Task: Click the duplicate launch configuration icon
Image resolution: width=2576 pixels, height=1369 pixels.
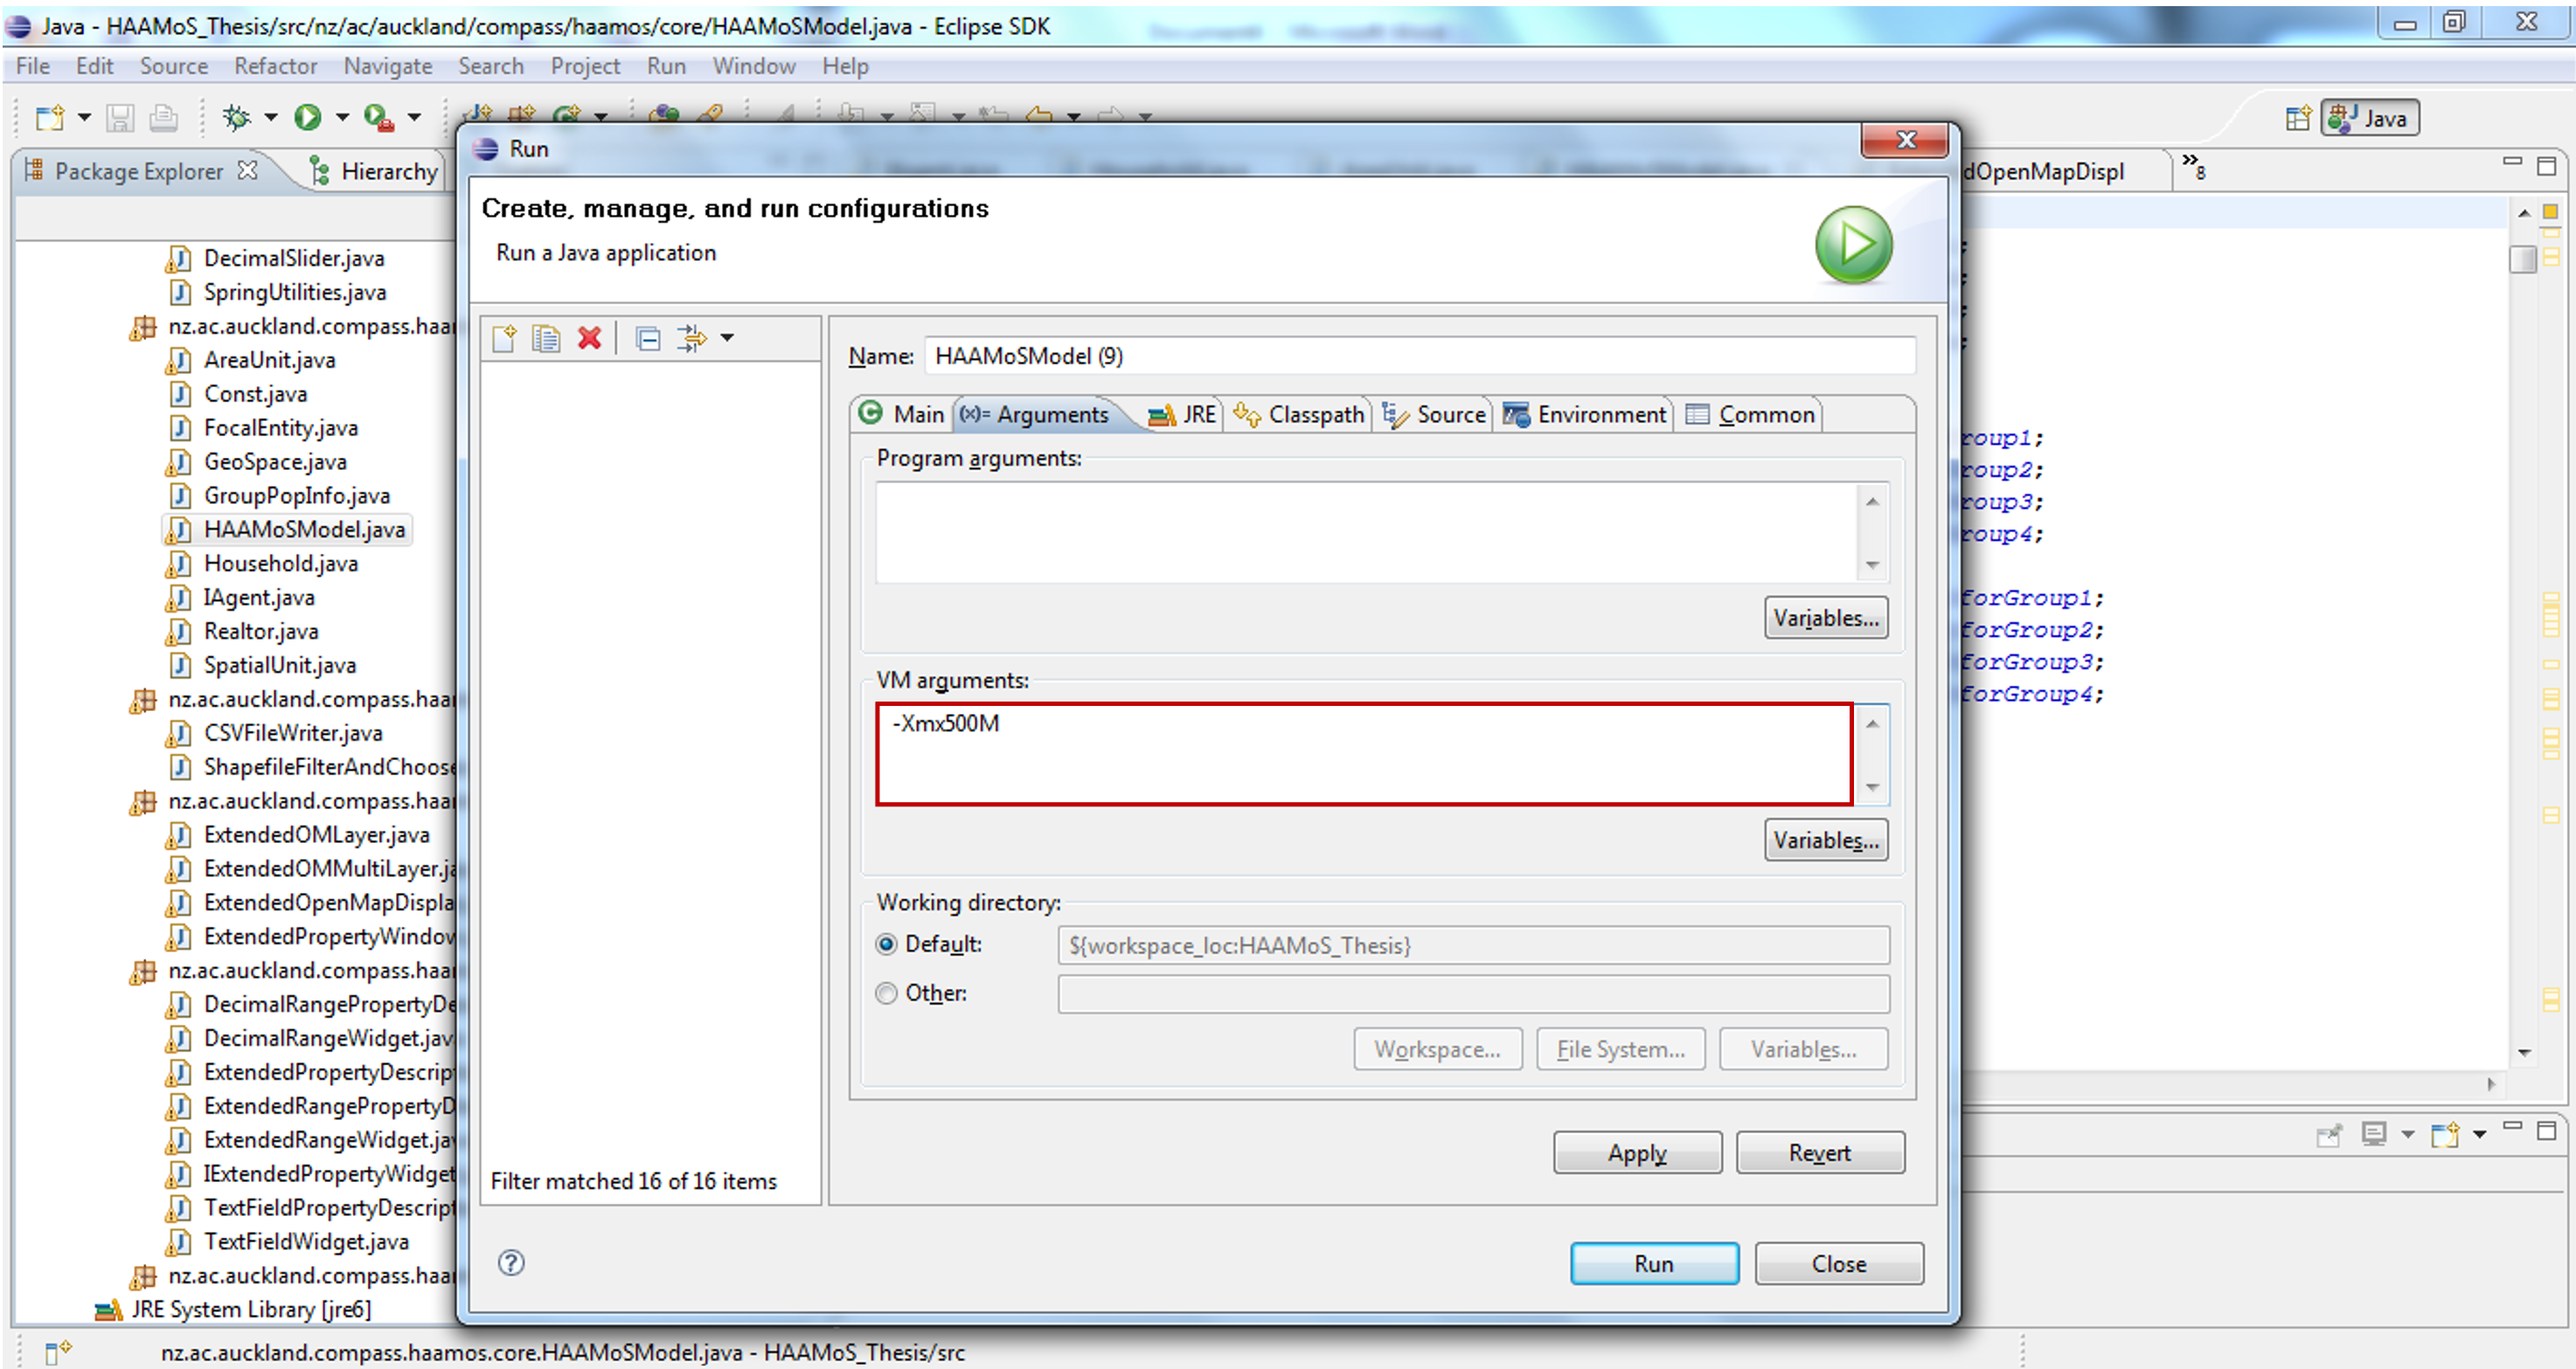Action: (x=546, y=339)
